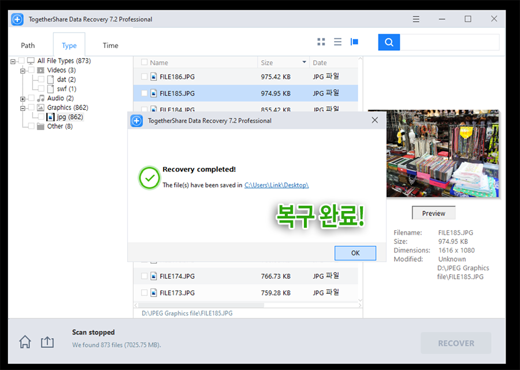
Task: Check the Videos (3) checkbox
Action: [32, 70]
